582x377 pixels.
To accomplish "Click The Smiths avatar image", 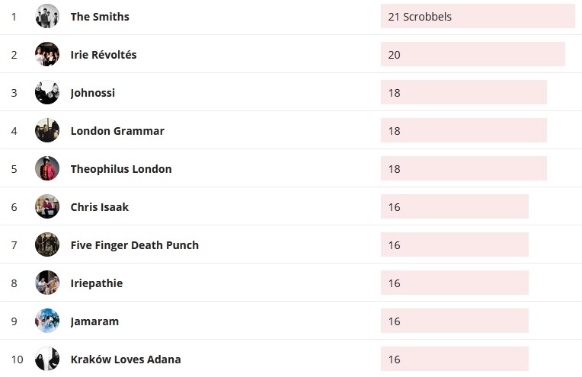I will [47, 16].
